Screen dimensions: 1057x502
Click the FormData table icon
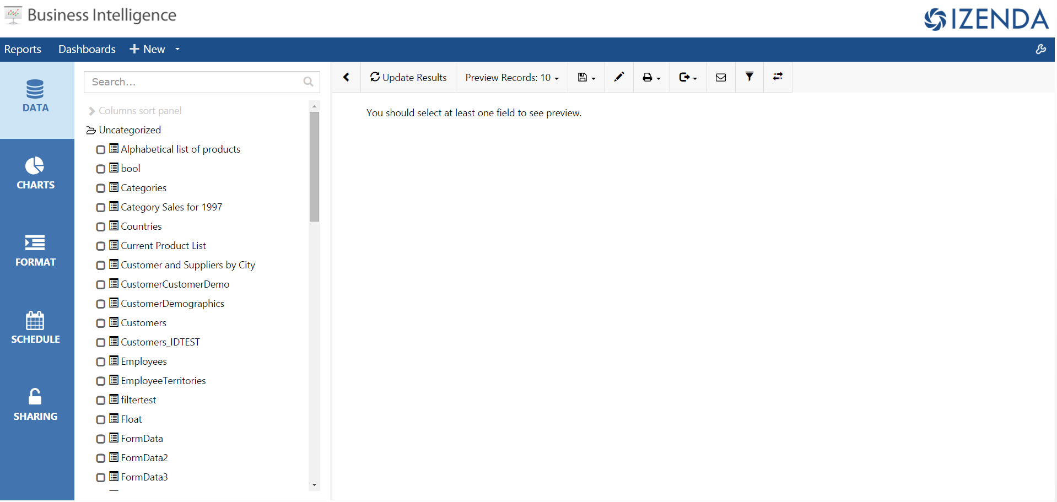114,438
